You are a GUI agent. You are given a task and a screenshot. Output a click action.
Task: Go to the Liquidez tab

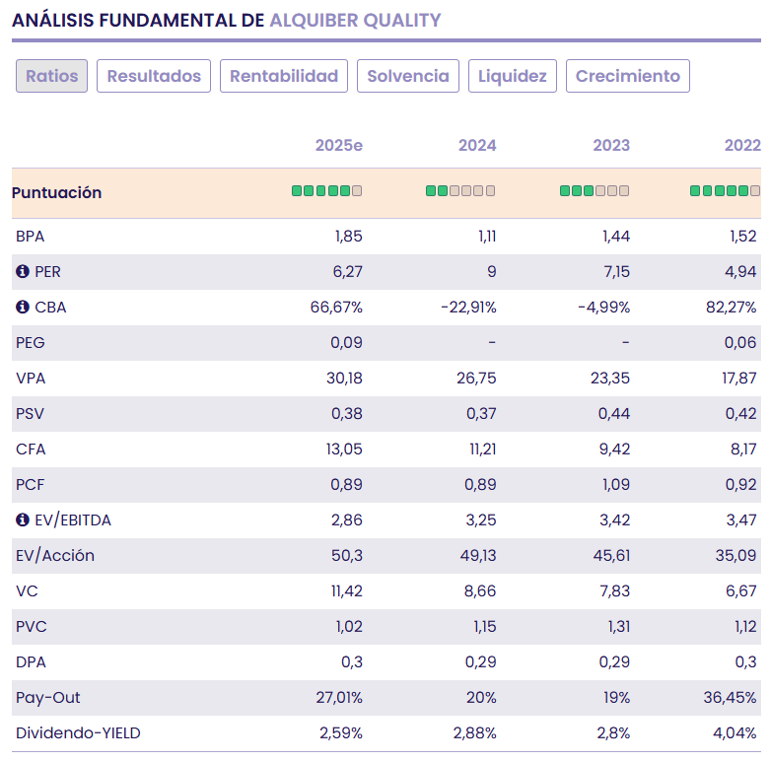pyautogui.click(x=513, y=76)
